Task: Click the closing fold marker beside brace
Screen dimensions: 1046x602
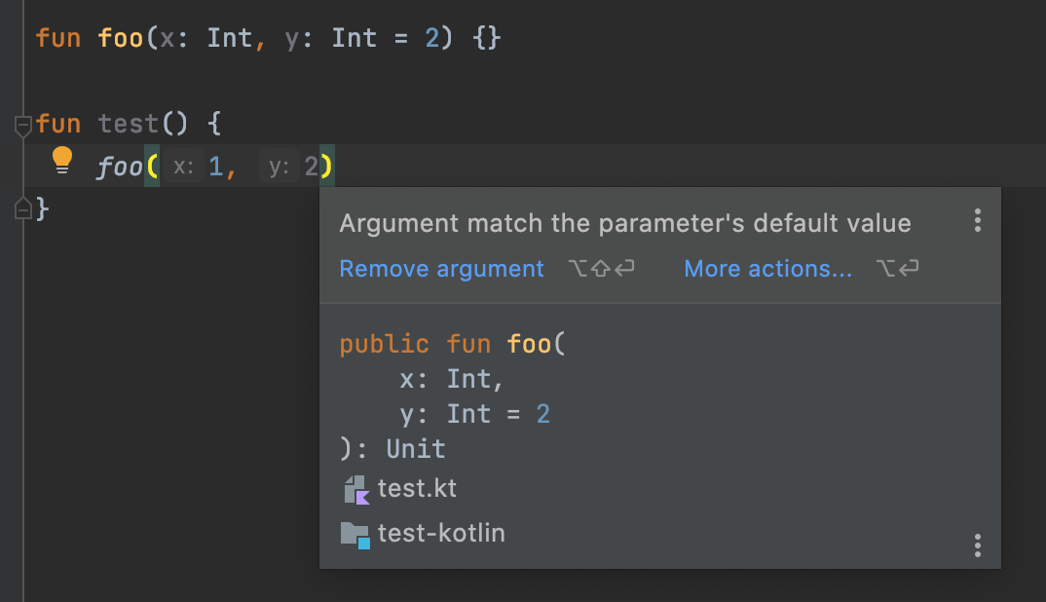Action: click(22, 208)
